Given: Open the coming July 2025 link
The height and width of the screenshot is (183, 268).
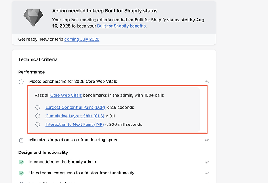Looking at the screenshot, I should click(82, 39).
